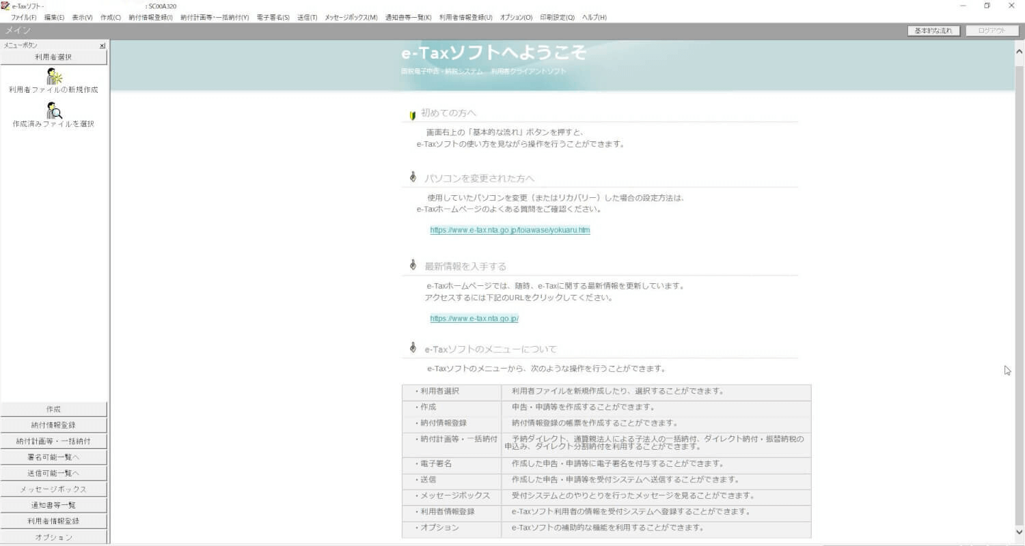Click the e-Tax icon in the title bar

coord(5,5)
